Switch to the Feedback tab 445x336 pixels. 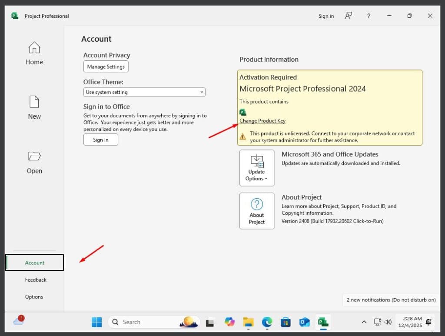(x=36, y=279)
